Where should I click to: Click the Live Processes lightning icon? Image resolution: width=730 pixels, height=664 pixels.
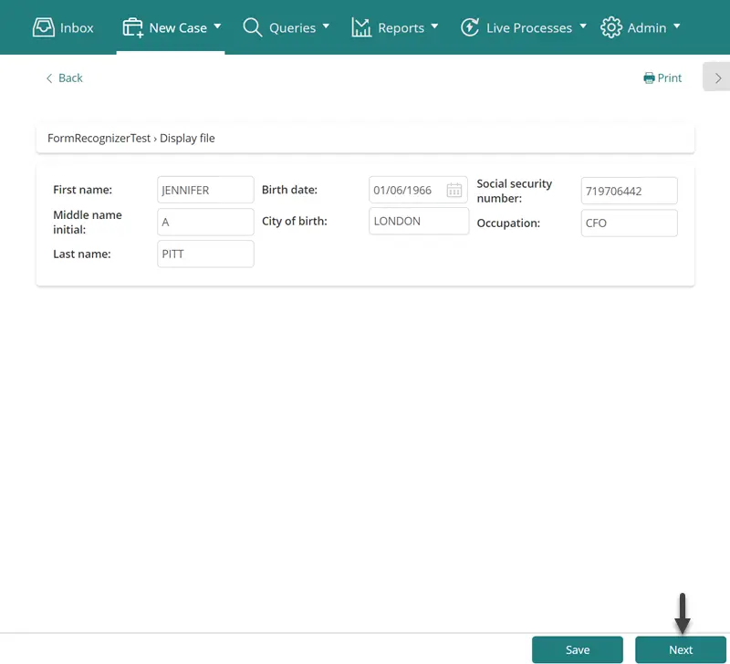tap(470, 27)
